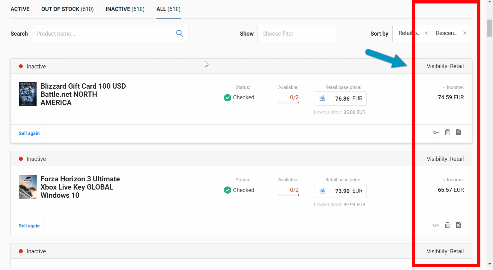Switch to the INACTIVE tab
The image size is (493, 270).
125,9
